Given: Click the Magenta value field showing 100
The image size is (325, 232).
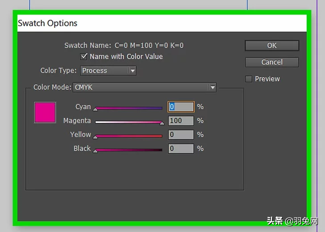Looking at the screenshot, I should coord(181,120).
